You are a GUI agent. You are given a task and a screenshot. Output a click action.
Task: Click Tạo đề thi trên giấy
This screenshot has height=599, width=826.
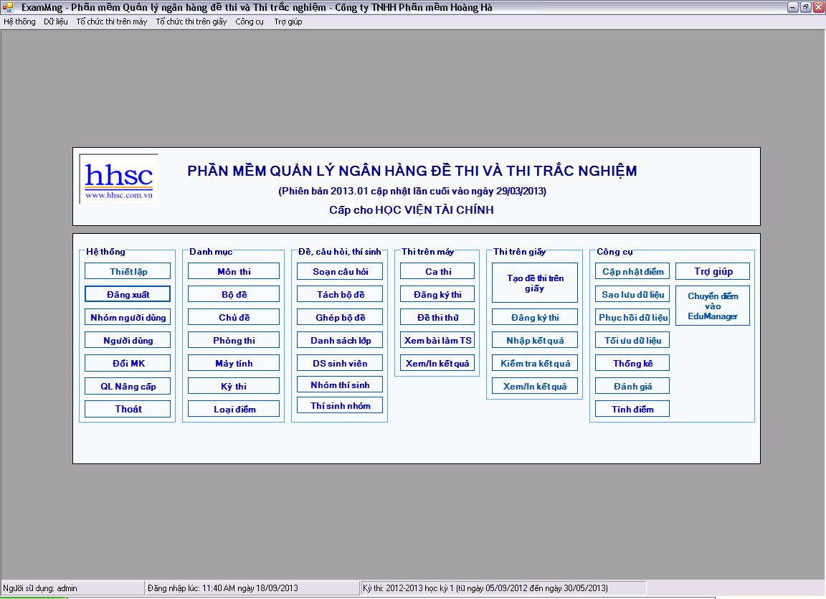pyautogui.click(x=535, y=283)
